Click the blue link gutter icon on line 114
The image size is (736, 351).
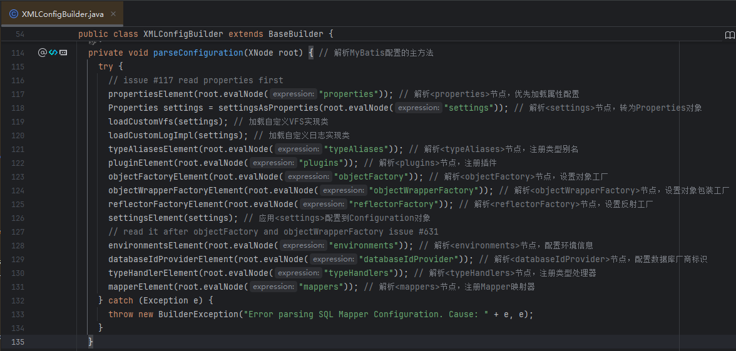coord(53,53)
